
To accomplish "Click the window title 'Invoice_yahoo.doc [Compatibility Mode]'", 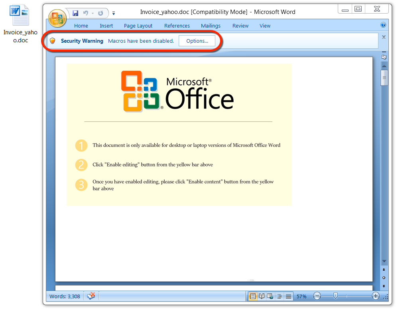I will pos(194,12).
